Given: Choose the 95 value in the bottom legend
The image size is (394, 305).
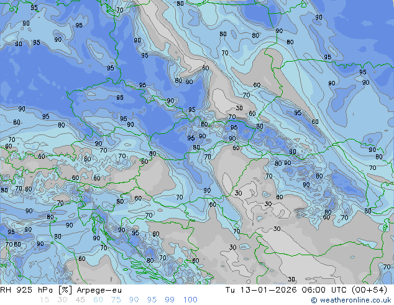Looking at the screenshot, I should point(152,300).
